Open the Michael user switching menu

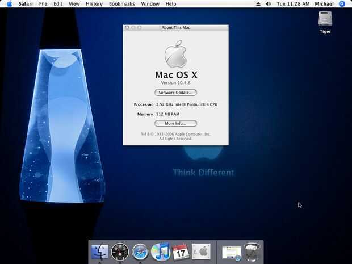coord(324,4)
